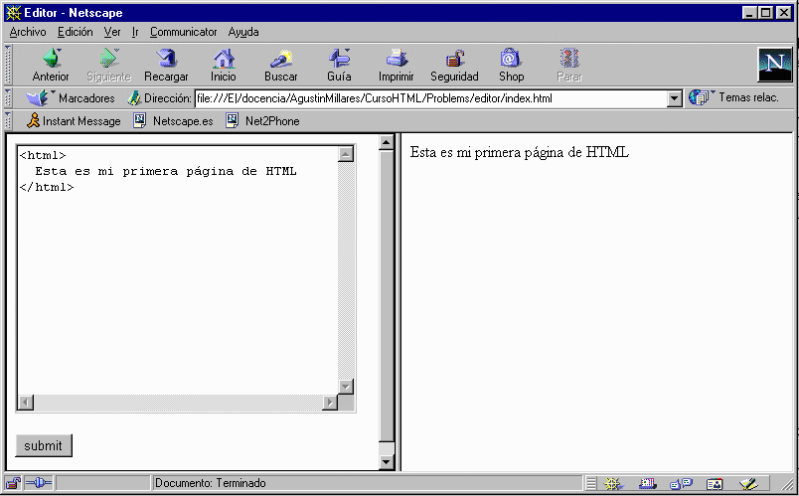
Task: Open Navigator from the status bar component icon
Action: (613, 483)
